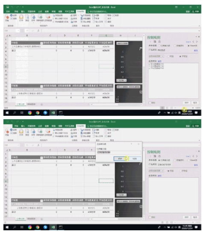Click Save icon in top window's title bar
Viewport: 203px width, 232px height.
pyautogui.click(x=8, y=7)
